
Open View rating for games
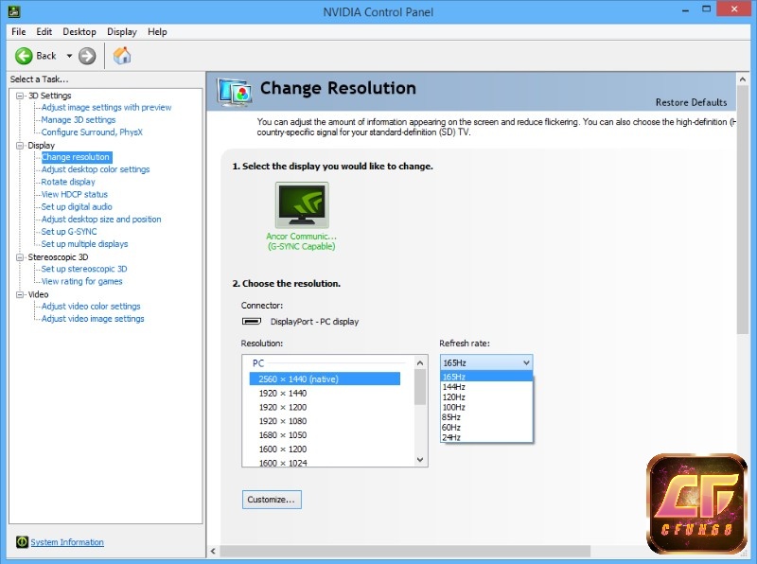pos(81,281)
